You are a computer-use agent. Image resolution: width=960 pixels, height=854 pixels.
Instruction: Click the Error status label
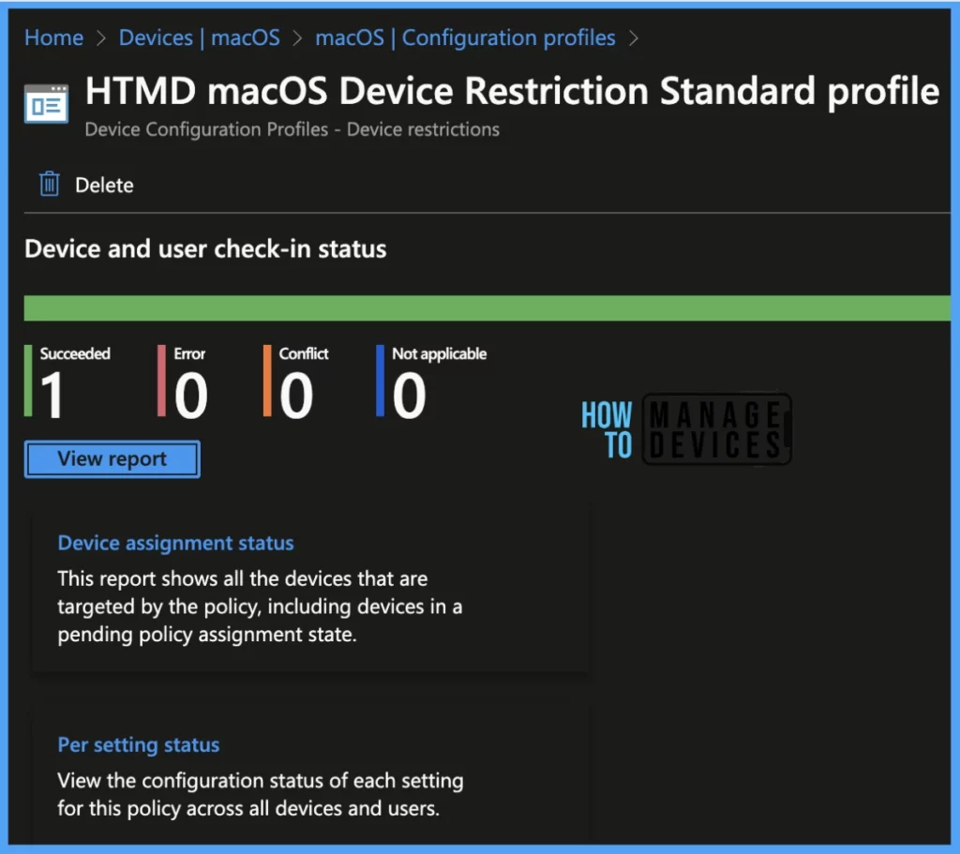(189, 353)
